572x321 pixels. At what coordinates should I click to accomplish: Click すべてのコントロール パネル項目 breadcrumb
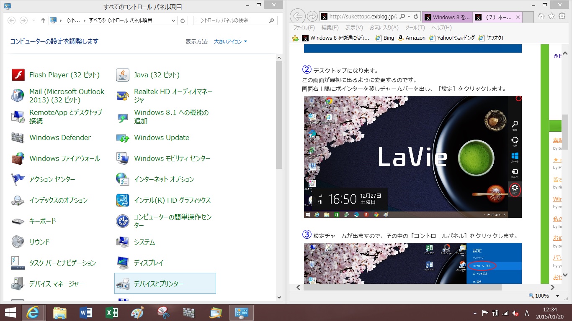pyautogui.click(x=121, y=20)
